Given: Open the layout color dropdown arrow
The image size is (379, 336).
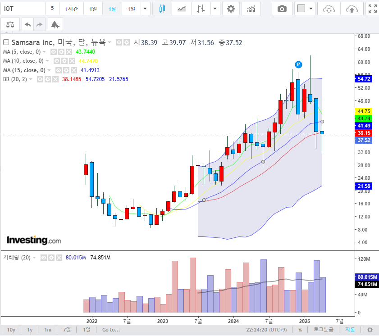Looking at the screenshot, I should 311,9.
